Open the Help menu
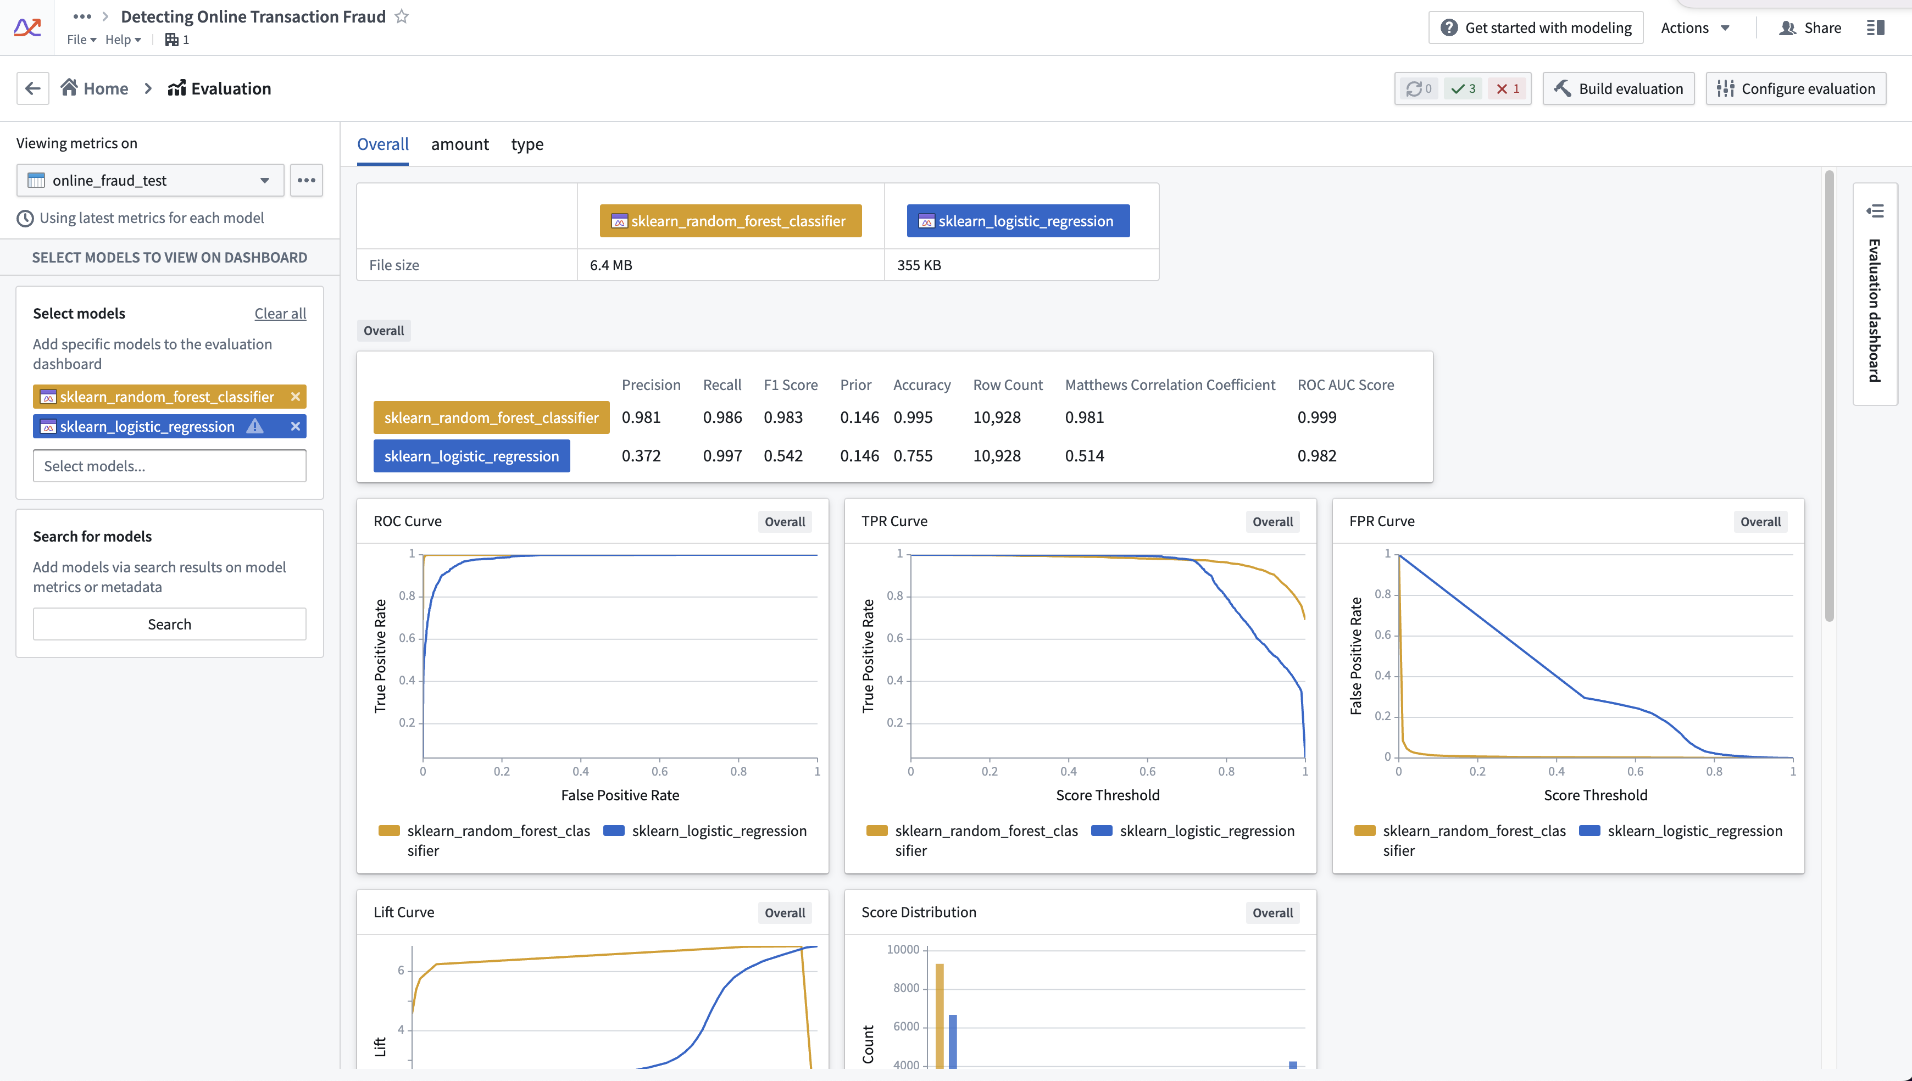Viewport: 1912px width, 1081px height. (123, 40)
